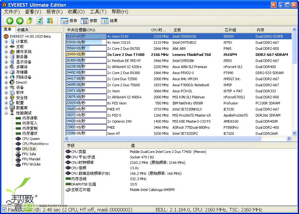Expand the 多媒体 tree node
This screenshot has width=299, height=214.
point(6,67)
